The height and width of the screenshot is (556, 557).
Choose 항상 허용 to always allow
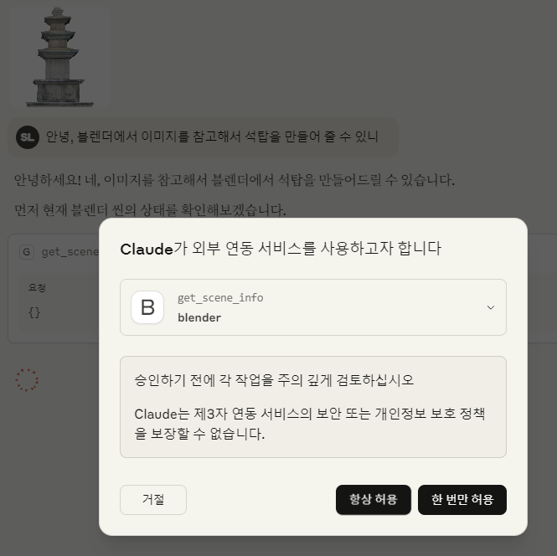[374, 500]
